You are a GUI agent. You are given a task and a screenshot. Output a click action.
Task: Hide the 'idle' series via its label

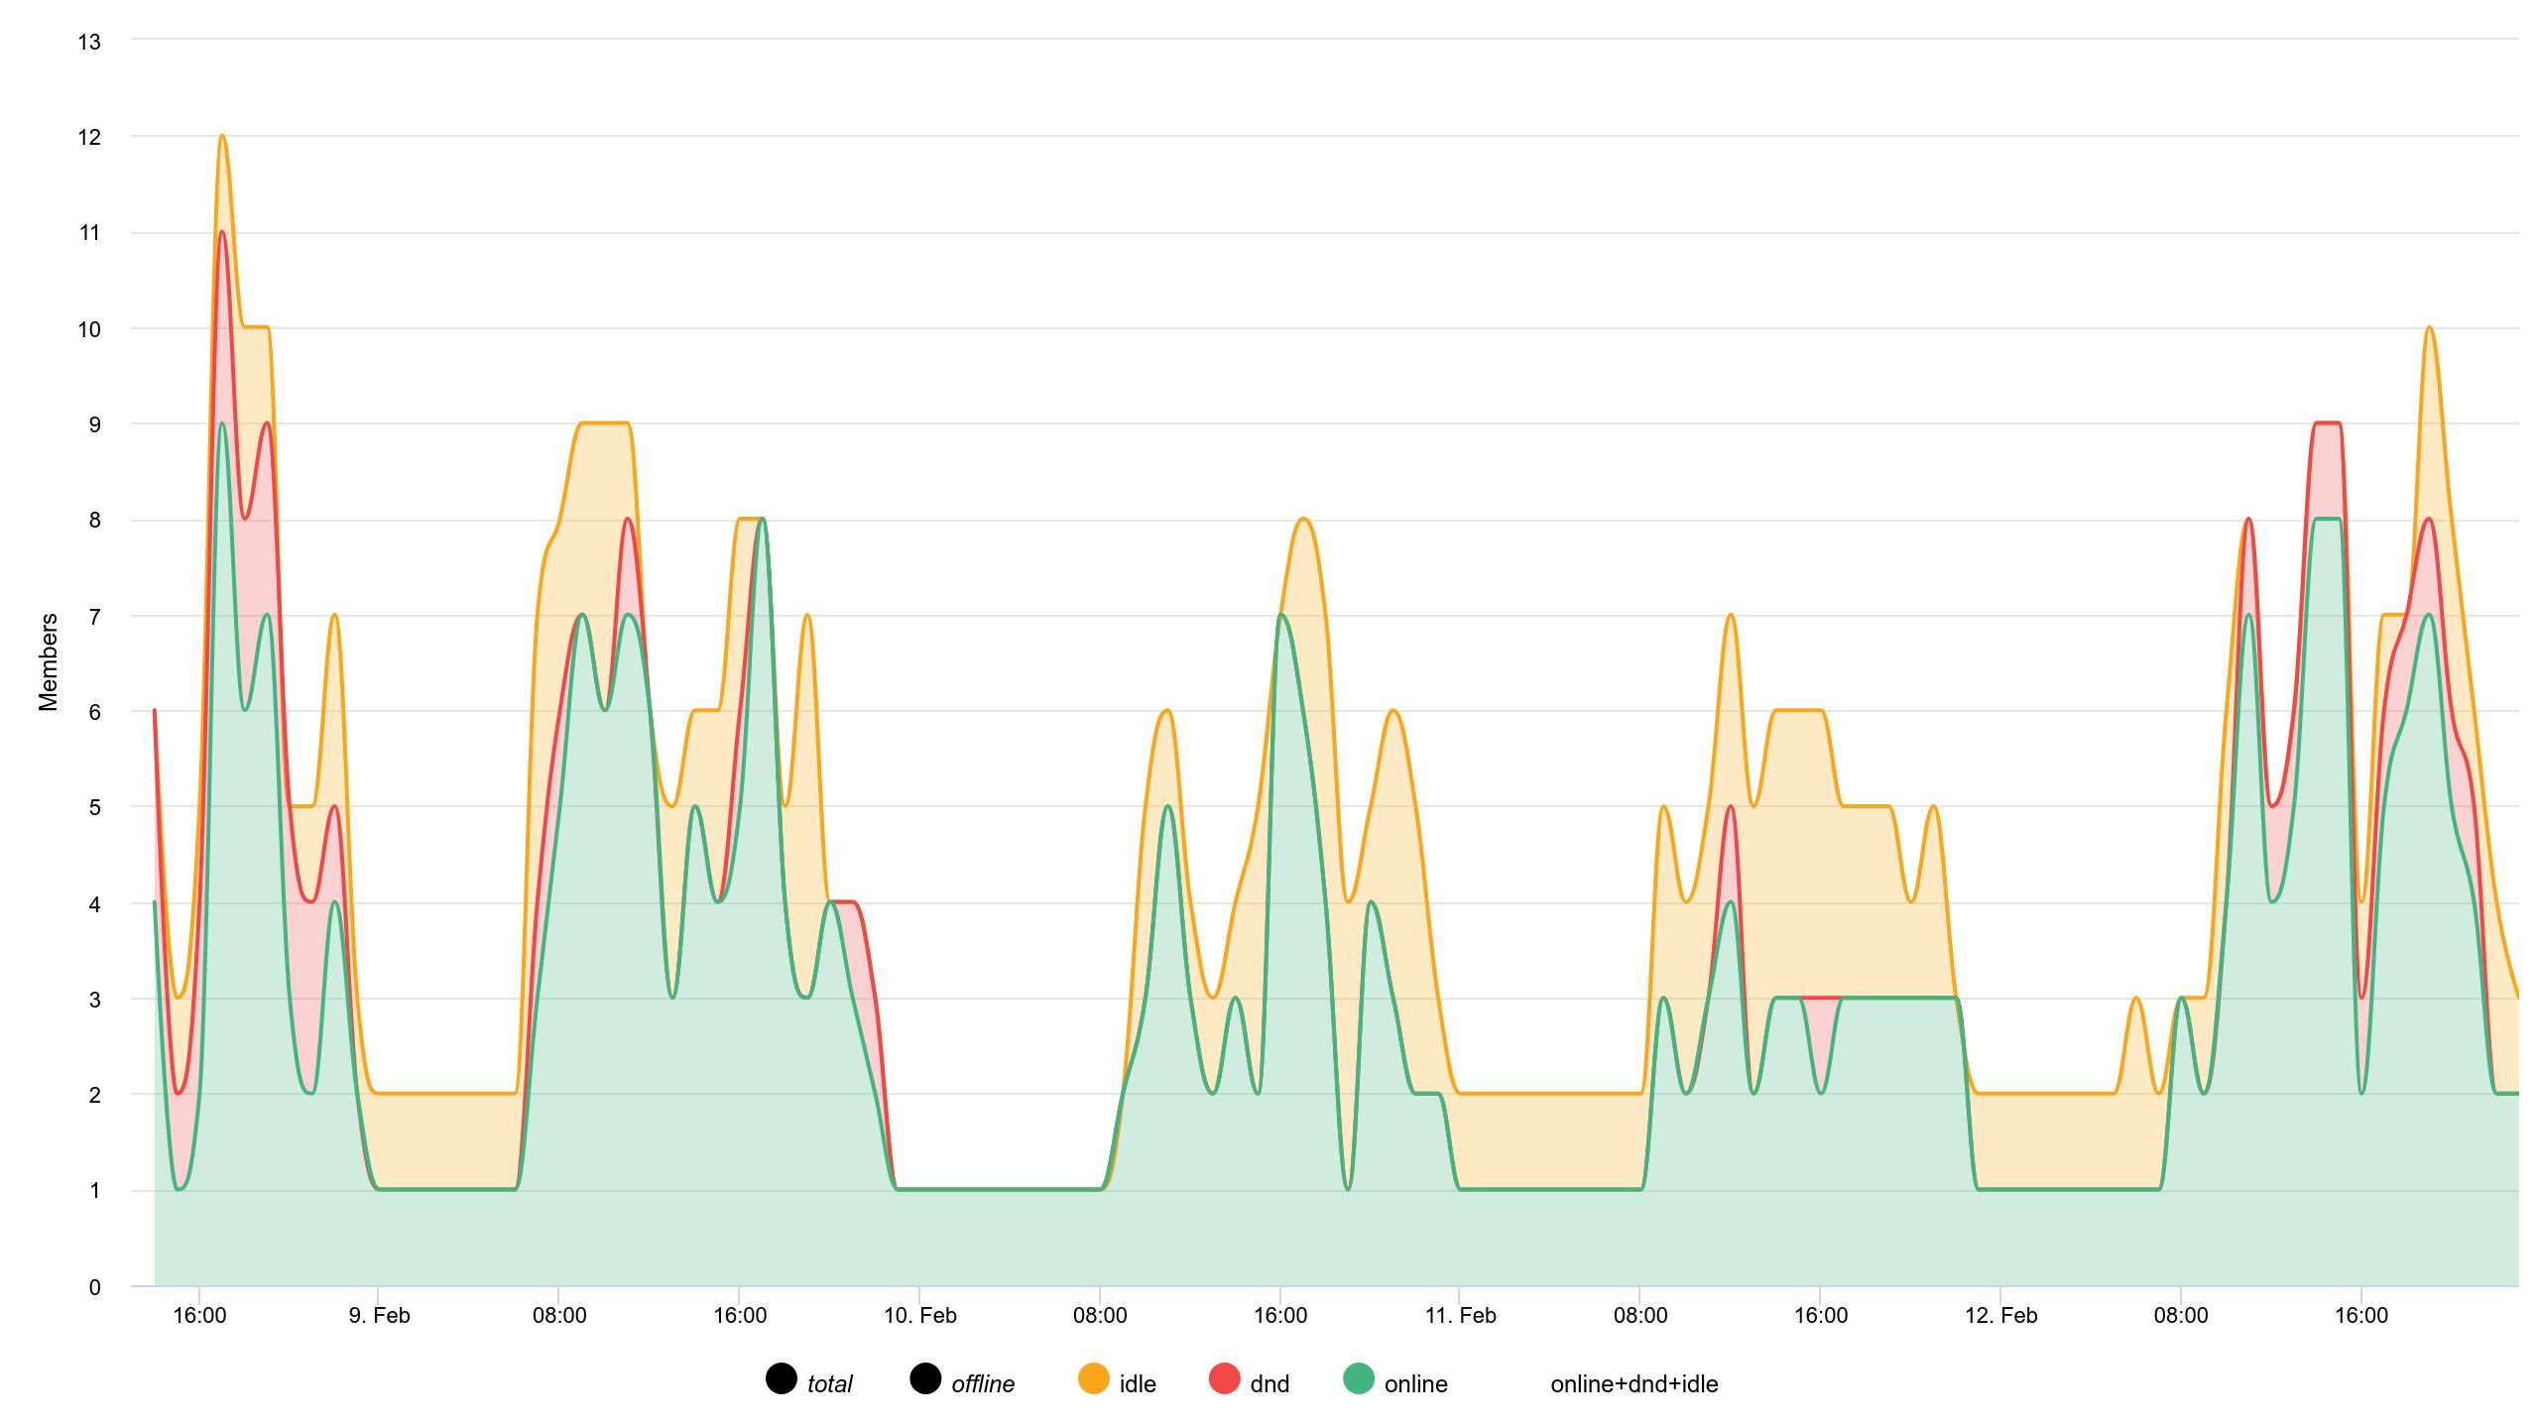point(1138,1384)
